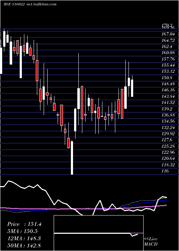Click the 141.52 price axis label

click(x=168, y=103)
